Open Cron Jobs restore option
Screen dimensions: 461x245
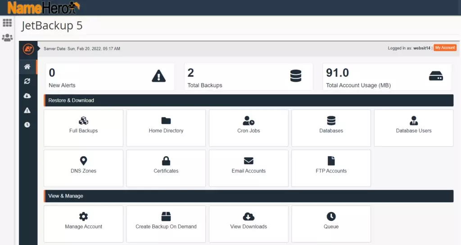pos(249,128)
